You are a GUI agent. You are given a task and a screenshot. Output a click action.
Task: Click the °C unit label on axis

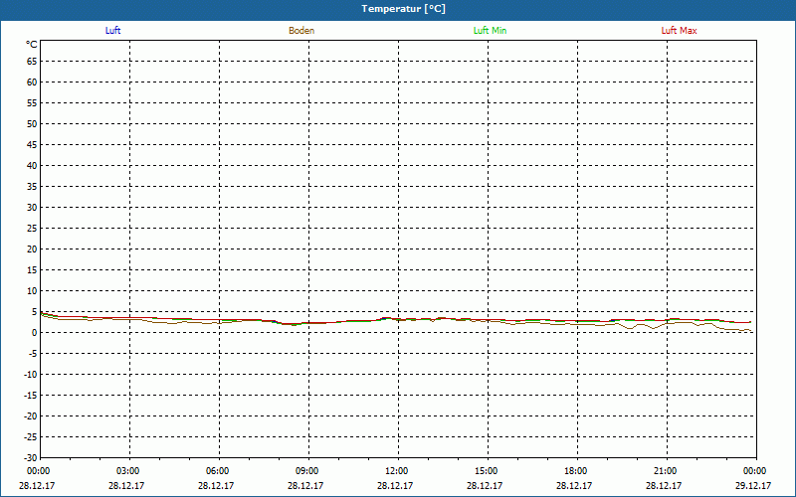click(x=32, y=45)
